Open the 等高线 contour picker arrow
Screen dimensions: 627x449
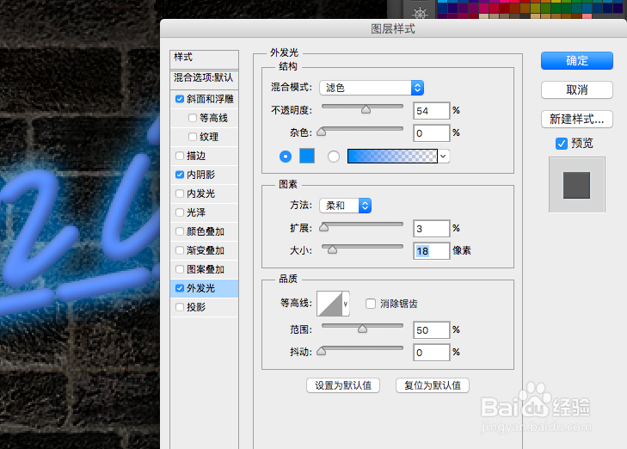(345, 304)
